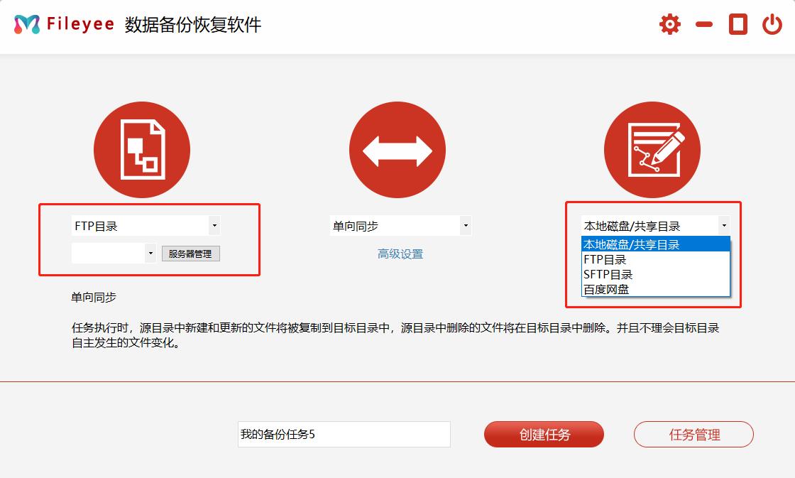795x478 pixels.
Task: Click the target directory edit icon
Action: pyautogui.click(x=652, y=151)
